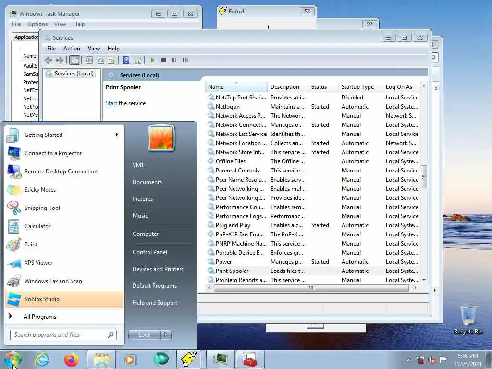This screenshot has height=369, width=492.
Task: Select the Plug and Play service
Action: pyautogui.click(x=313, y=225)
